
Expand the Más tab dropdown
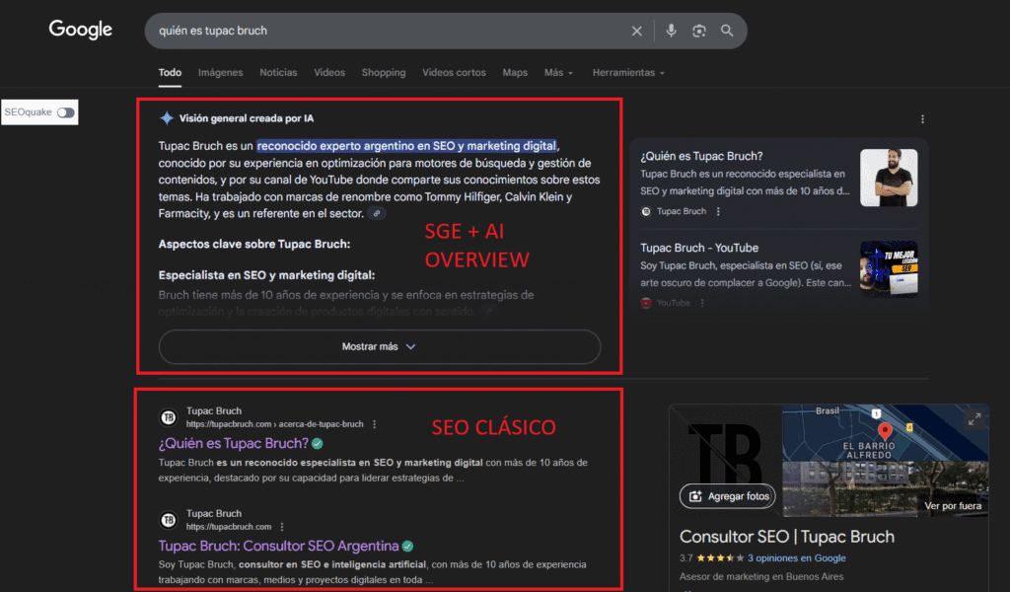point(555,72)
